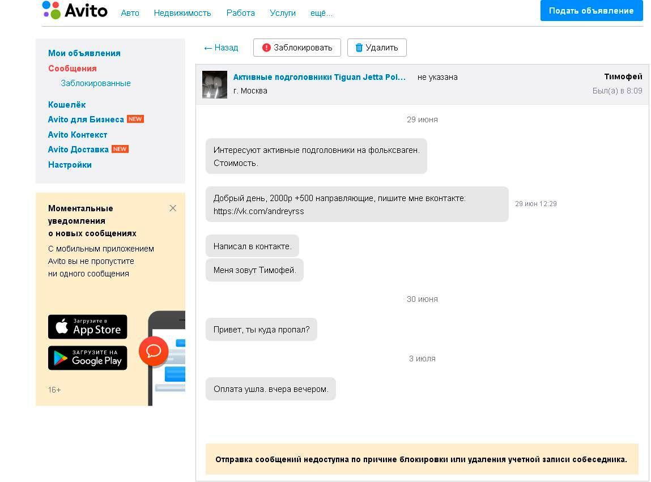Open Avito Контекст link

tap(78, 134)
